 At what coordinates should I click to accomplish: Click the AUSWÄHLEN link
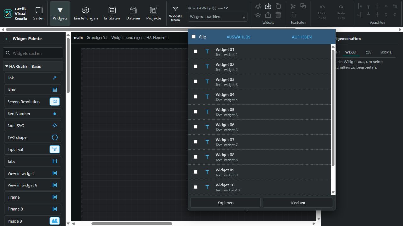tap(238, 37)
